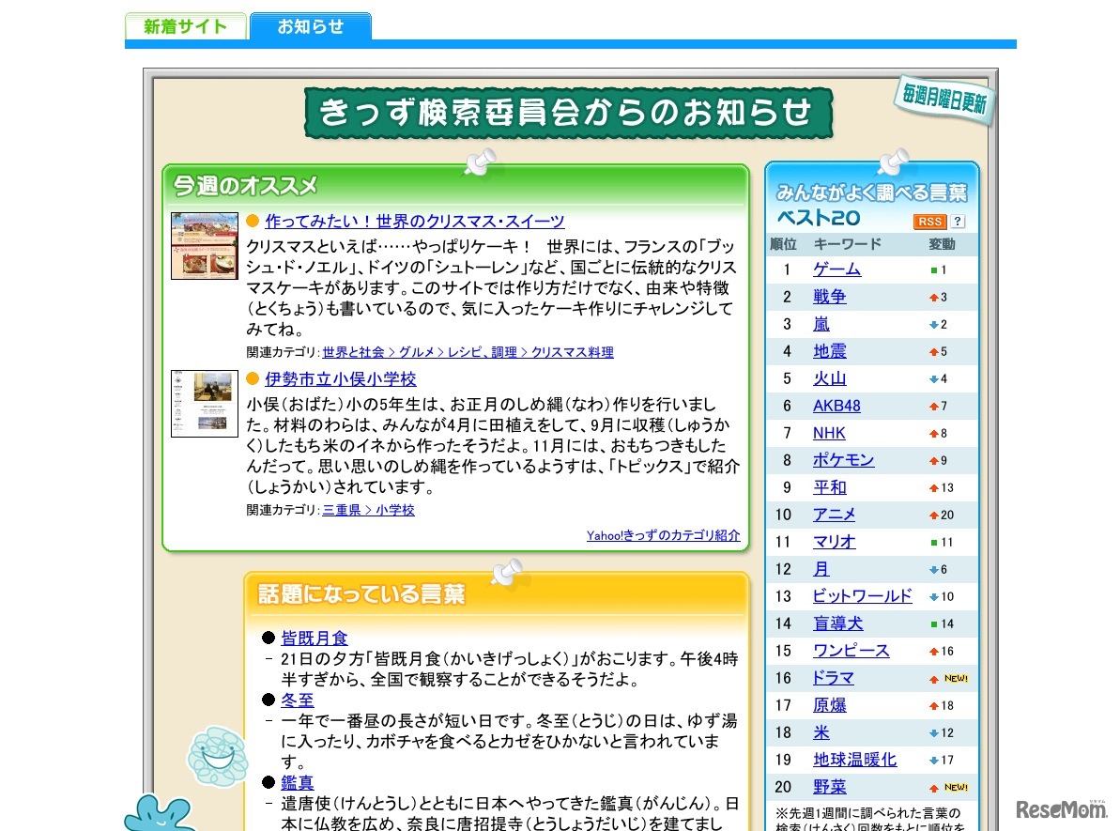Viewport: 1120px width, 831px height.
Task: Click the ビットワールド keyword link
Action: coord(862,596)
